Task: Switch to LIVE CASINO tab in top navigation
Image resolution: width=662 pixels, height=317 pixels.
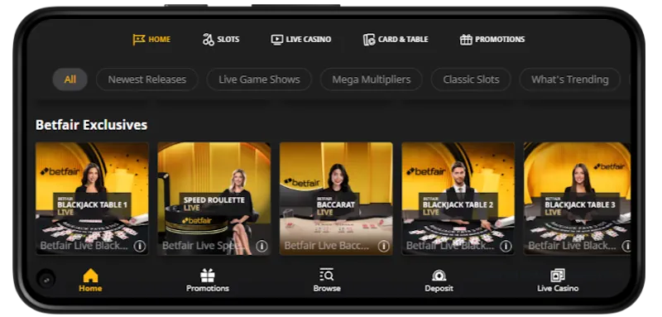Action: point(309,40)
